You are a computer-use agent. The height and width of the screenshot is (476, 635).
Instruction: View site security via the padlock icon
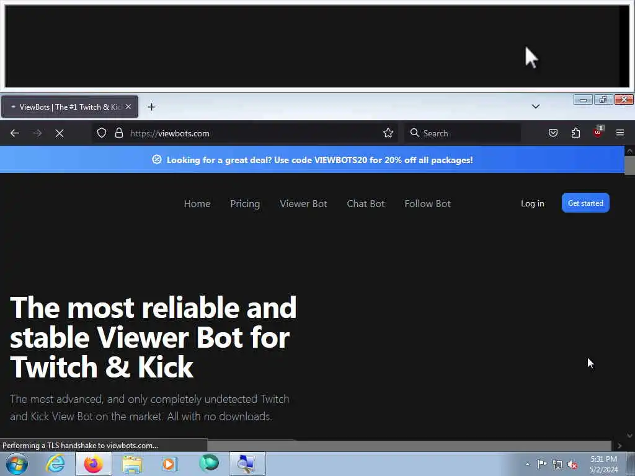[x=118, y=133]
